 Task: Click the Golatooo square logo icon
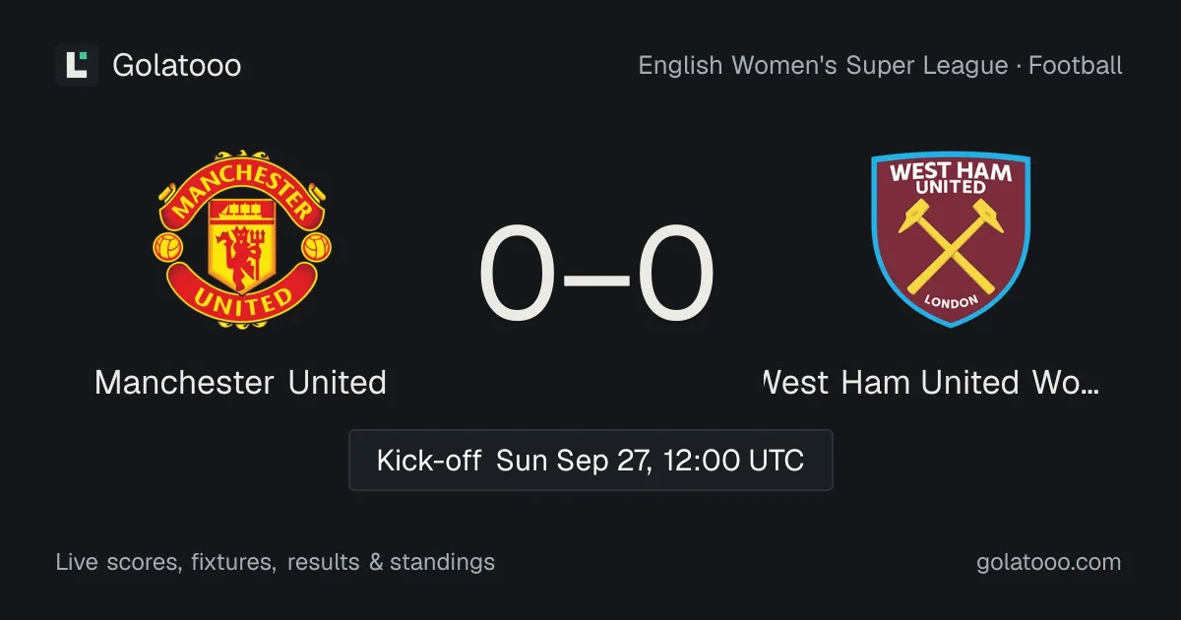(x=77, y=65)
